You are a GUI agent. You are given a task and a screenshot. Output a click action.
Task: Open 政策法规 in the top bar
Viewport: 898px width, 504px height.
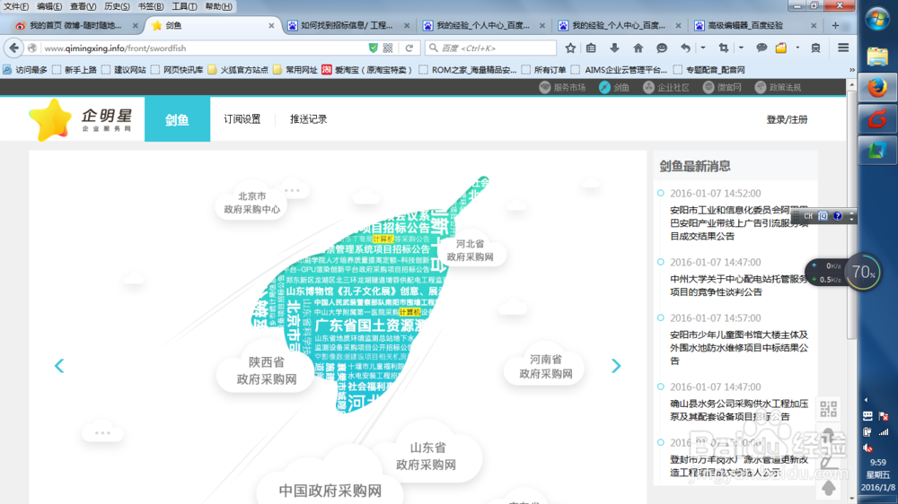pyautogui.click(x=779, y=87)
